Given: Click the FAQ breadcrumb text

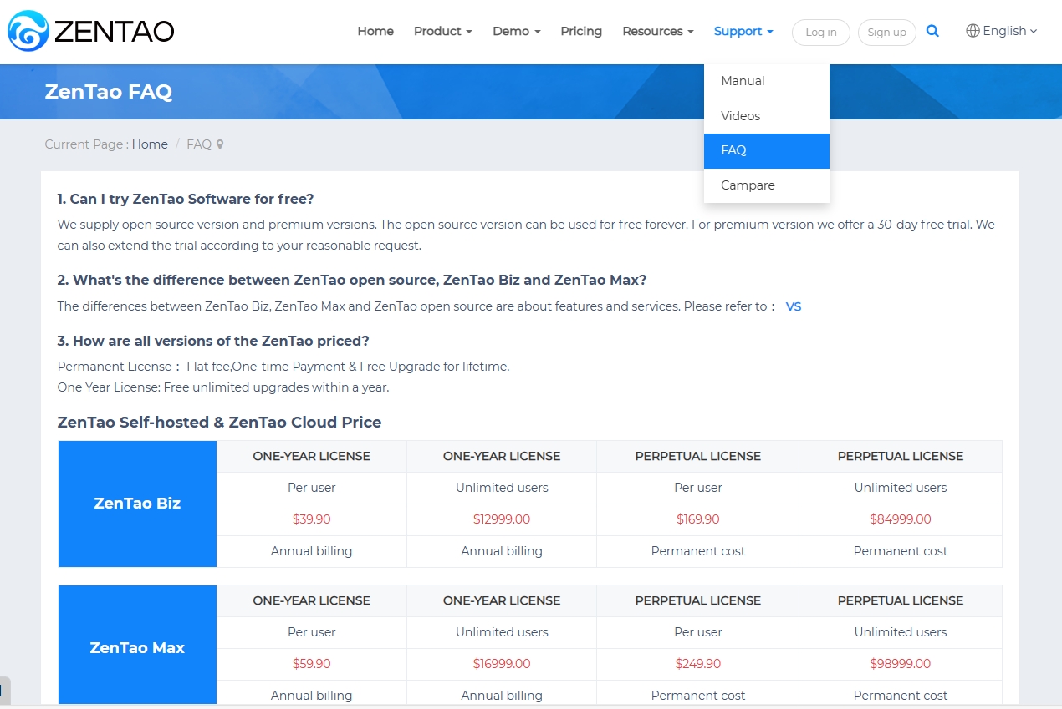Looking at the screenshot, I should 199,144.
